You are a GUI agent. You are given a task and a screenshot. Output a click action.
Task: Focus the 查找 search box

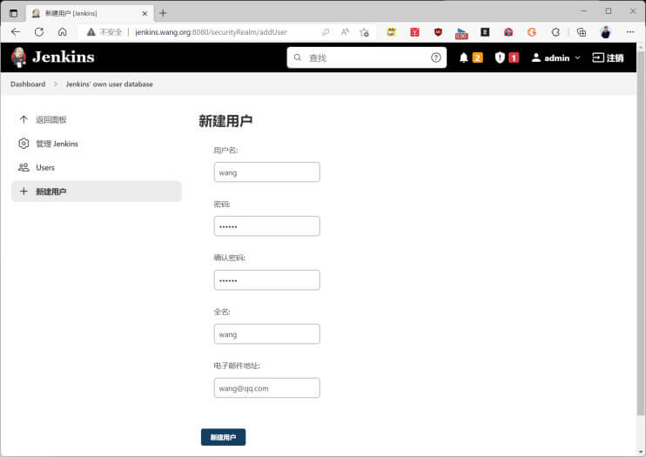point(367,57)
